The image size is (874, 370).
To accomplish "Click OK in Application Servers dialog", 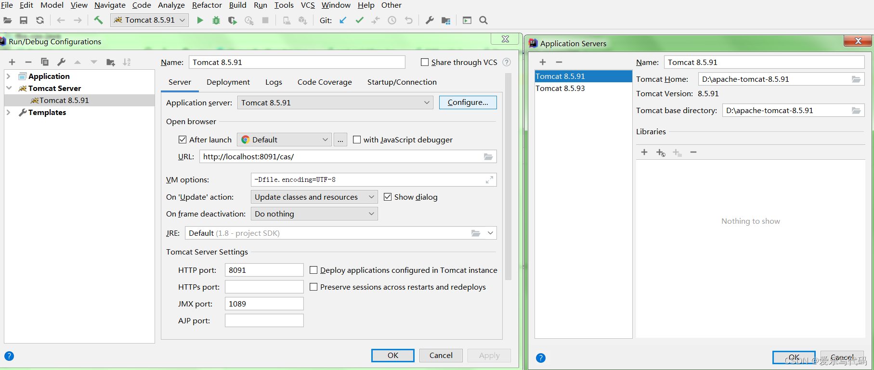I will tap(794, 357).
